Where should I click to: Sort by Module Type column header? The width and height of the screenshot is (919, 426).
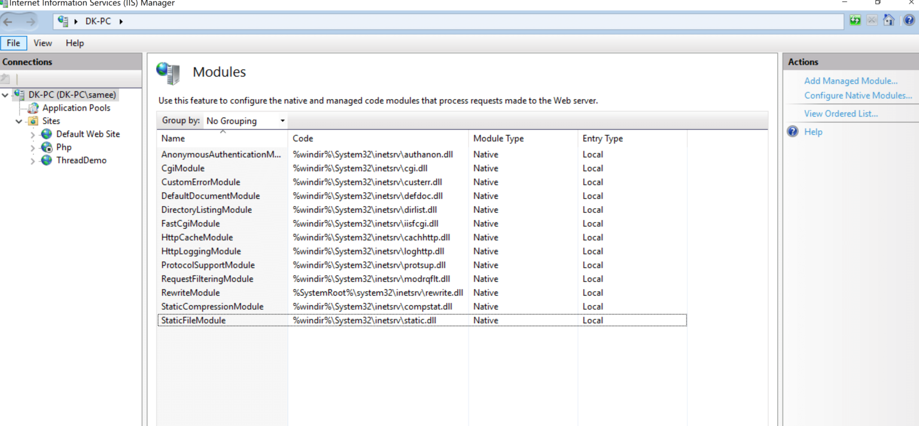498,139
